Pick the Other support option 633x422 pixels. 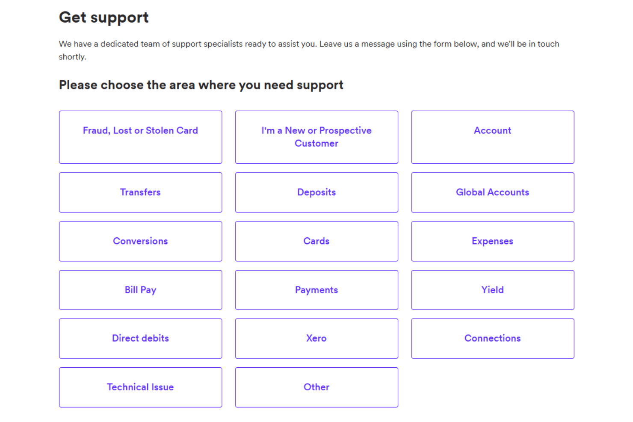click(x=316, y=387)
